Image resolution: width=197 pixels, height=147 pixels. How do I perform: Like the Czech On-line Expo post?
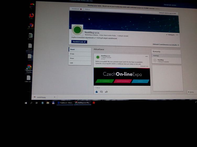97,92
